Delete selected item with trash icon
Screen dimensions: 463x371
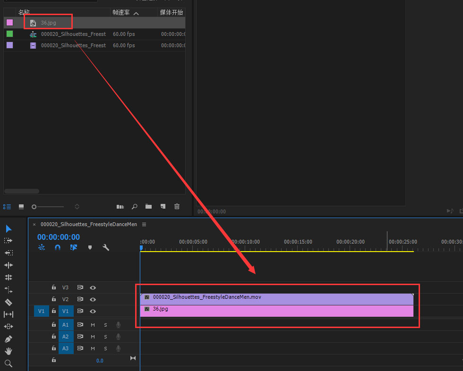point(177,206)
